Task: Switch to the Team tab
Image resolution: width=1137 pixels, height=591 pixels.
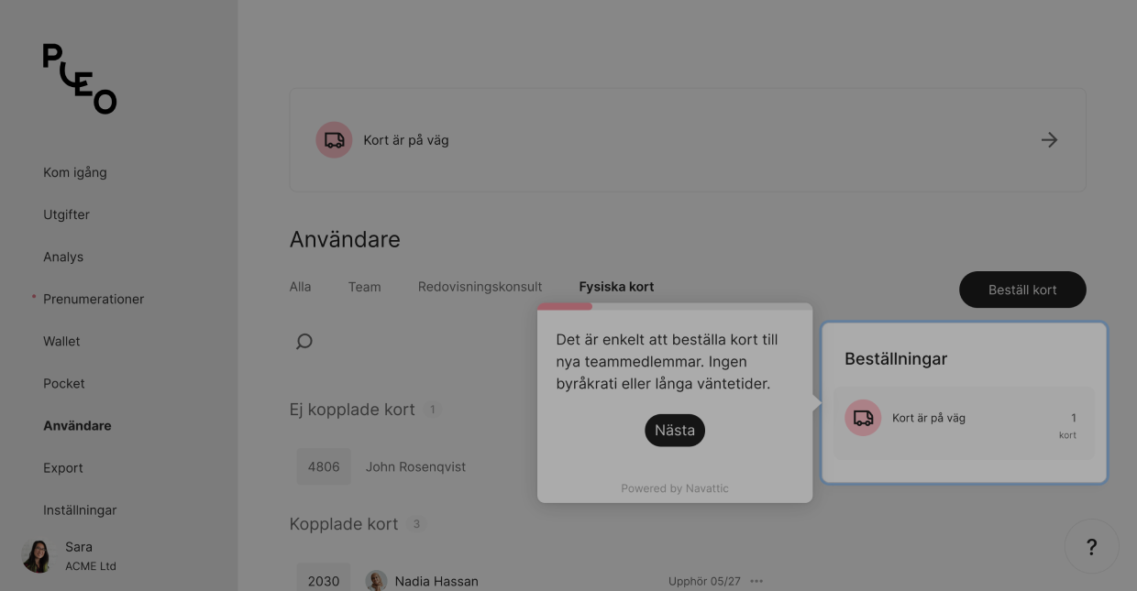Action: click(364, 287)
